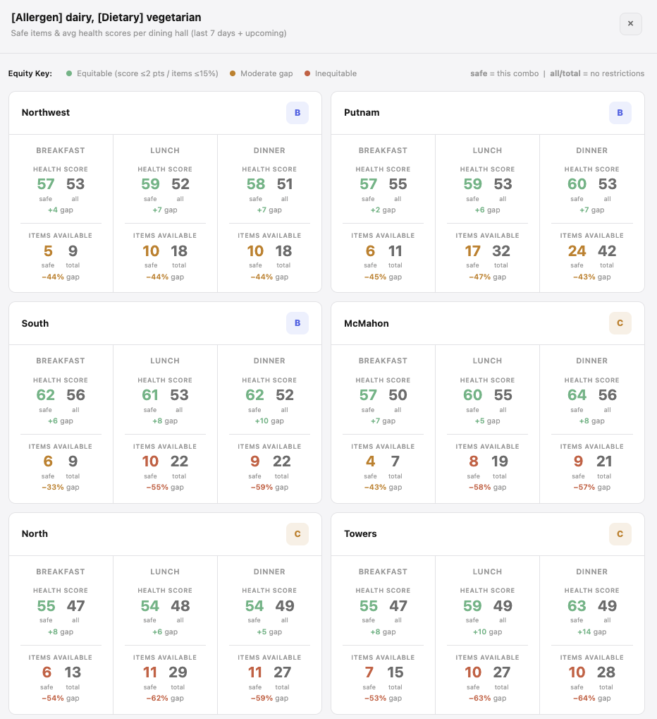The width and height of the screenshot is (657, 719).
Task: Click Northwest lunch ITEMS AVAILABLE label
Action: pyautogui.click(x=165, y=236)
